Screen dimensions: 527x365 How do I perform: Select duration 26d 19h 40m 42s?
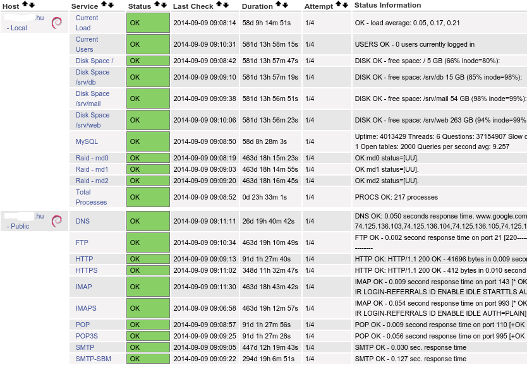269,221
